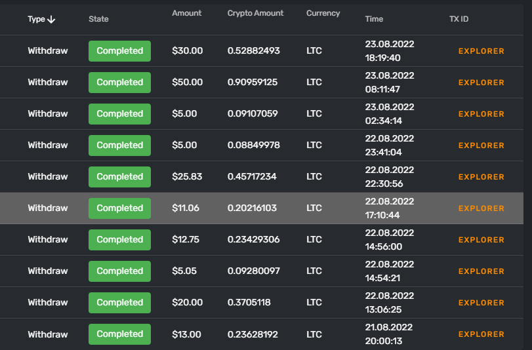The image size is (532, 350).
Task: Click timestamp 22.08.2022 14:56:00
Action: pos(390,240)
